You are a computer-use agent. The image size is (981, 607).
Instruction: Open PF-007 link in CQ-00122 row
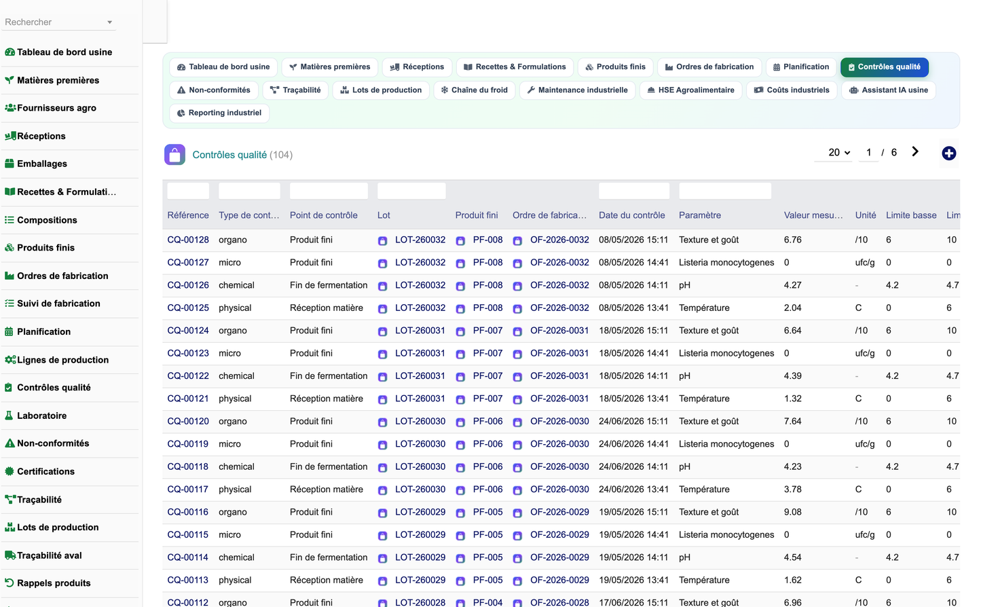(x=488, y=375)
